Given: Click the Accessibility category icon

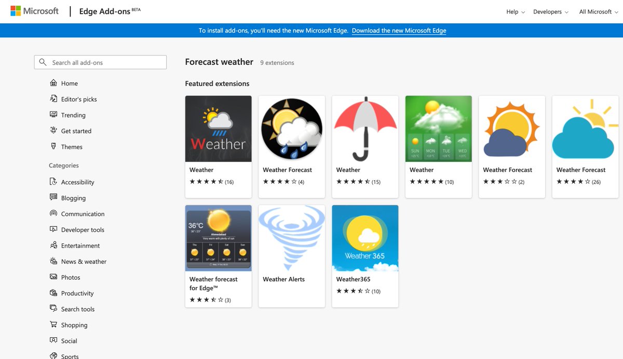Looking at the screenshot, I should coord(53,182).
